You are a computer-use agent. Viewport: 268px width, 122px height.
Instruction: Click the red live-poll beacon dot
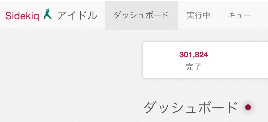click(x=248, y=107)
